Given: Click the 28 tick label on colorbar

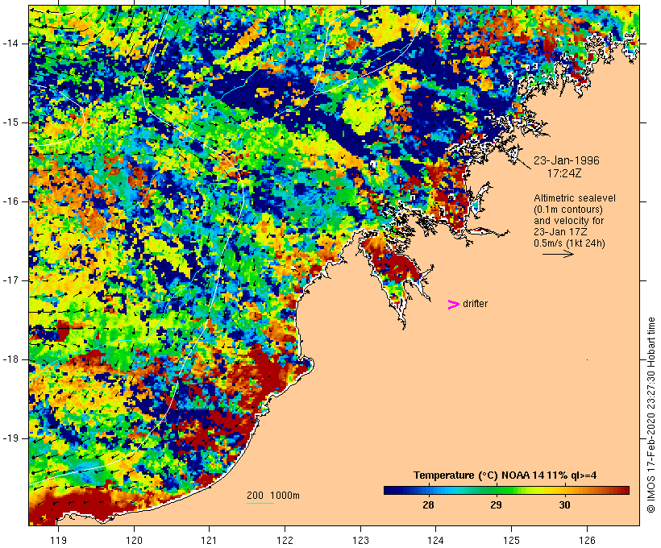Looking at the screenshot, I should pos(428,505).
